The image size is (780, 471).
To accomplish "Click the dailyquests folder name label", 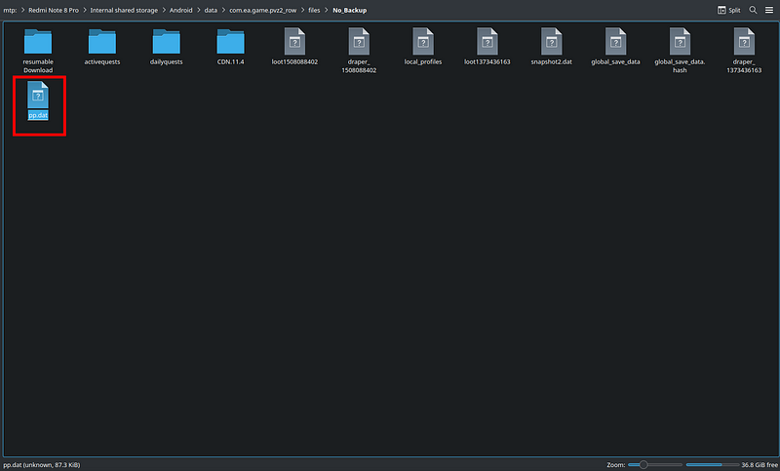I will 166,61.
